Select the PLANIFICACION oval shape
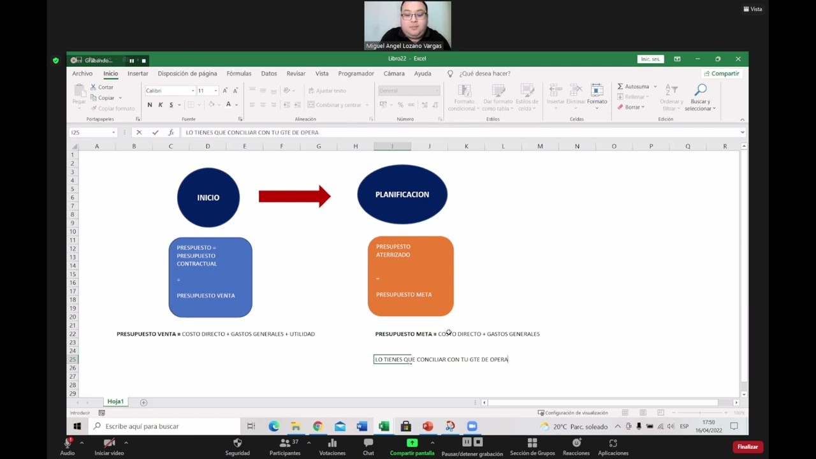The width and height of the screenshot is (816, 459). 402,194
